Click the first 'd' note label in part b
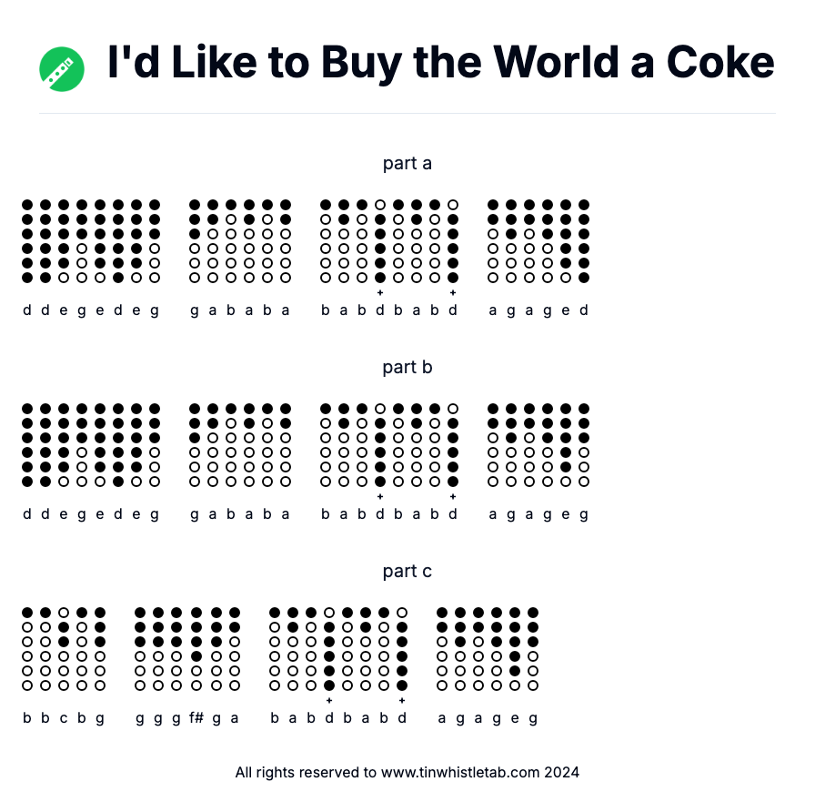The image size is (815, 802). [x=27, y=514]
